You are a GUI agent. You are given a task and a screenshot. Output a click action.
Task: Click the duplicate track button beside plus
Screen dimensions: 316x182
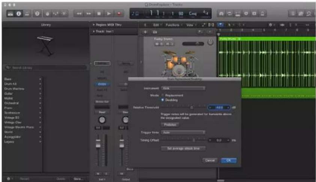pyautogui.click(x=155, y=32)
